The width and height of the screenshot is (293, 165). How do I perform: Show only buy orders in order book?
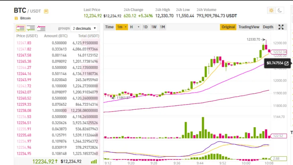tap(31, 28)
